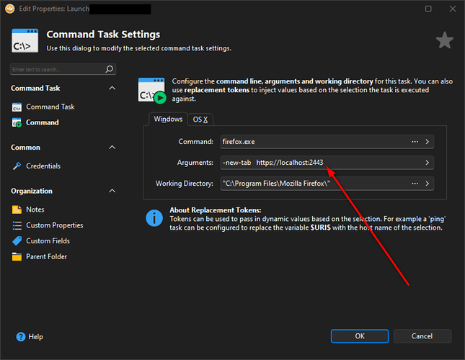Browse for command with ellipsis button
This screenshot has height=360, width=465.
(415, 142)
